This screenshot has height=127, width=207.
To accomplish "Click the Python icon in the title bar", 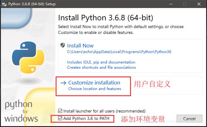I will point(4,4).
